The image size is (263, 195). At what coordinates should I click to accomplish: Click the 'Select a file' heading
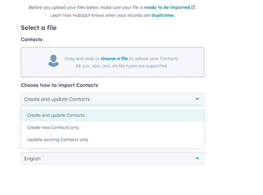[x=39, y=28]
